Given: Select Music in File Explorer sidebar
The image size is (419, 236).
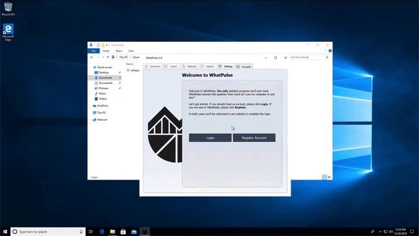Looking at the screenshot, I should [x=102, y=93].
